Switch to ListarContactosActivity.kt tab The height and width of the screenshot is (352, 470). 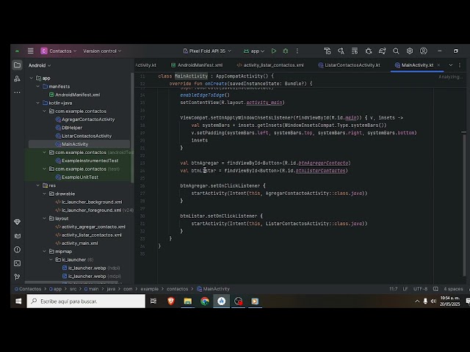pos(350,65)
